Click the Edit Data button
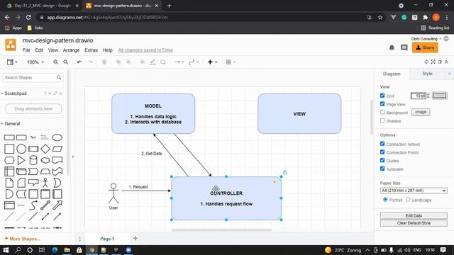The height and width of the screenshot is (255, 454). (414, 215)
